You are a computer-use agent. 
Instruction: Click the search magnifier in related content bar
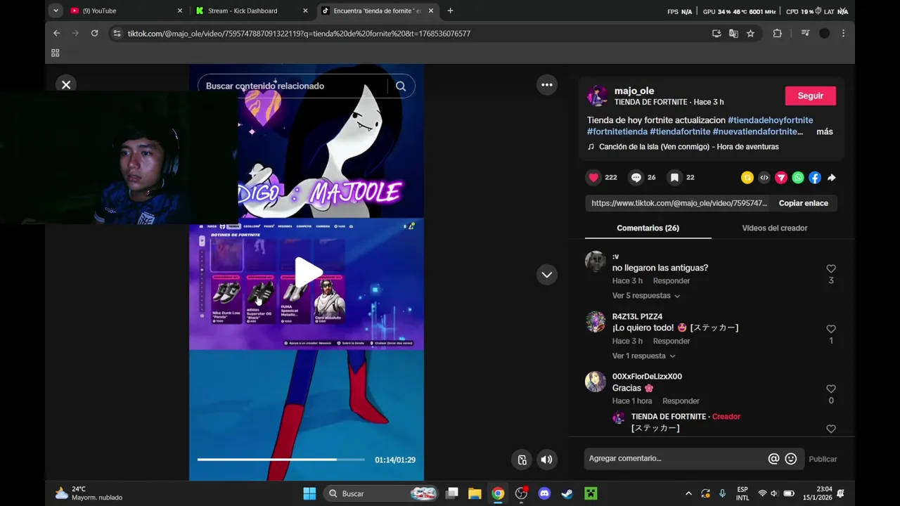point(401,86)
